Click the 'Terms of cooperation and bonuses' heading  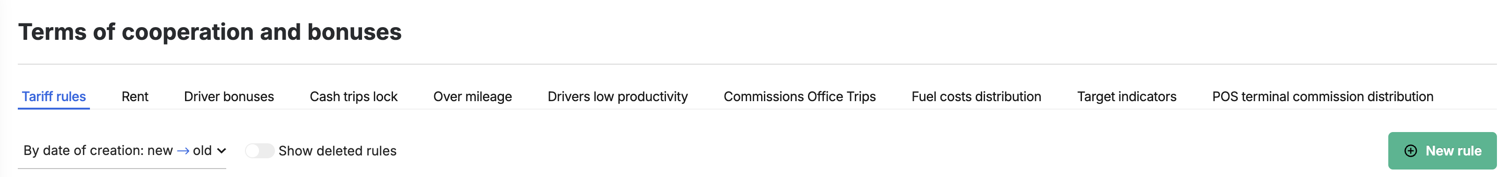pyautogui.click(x=210, y=32)
